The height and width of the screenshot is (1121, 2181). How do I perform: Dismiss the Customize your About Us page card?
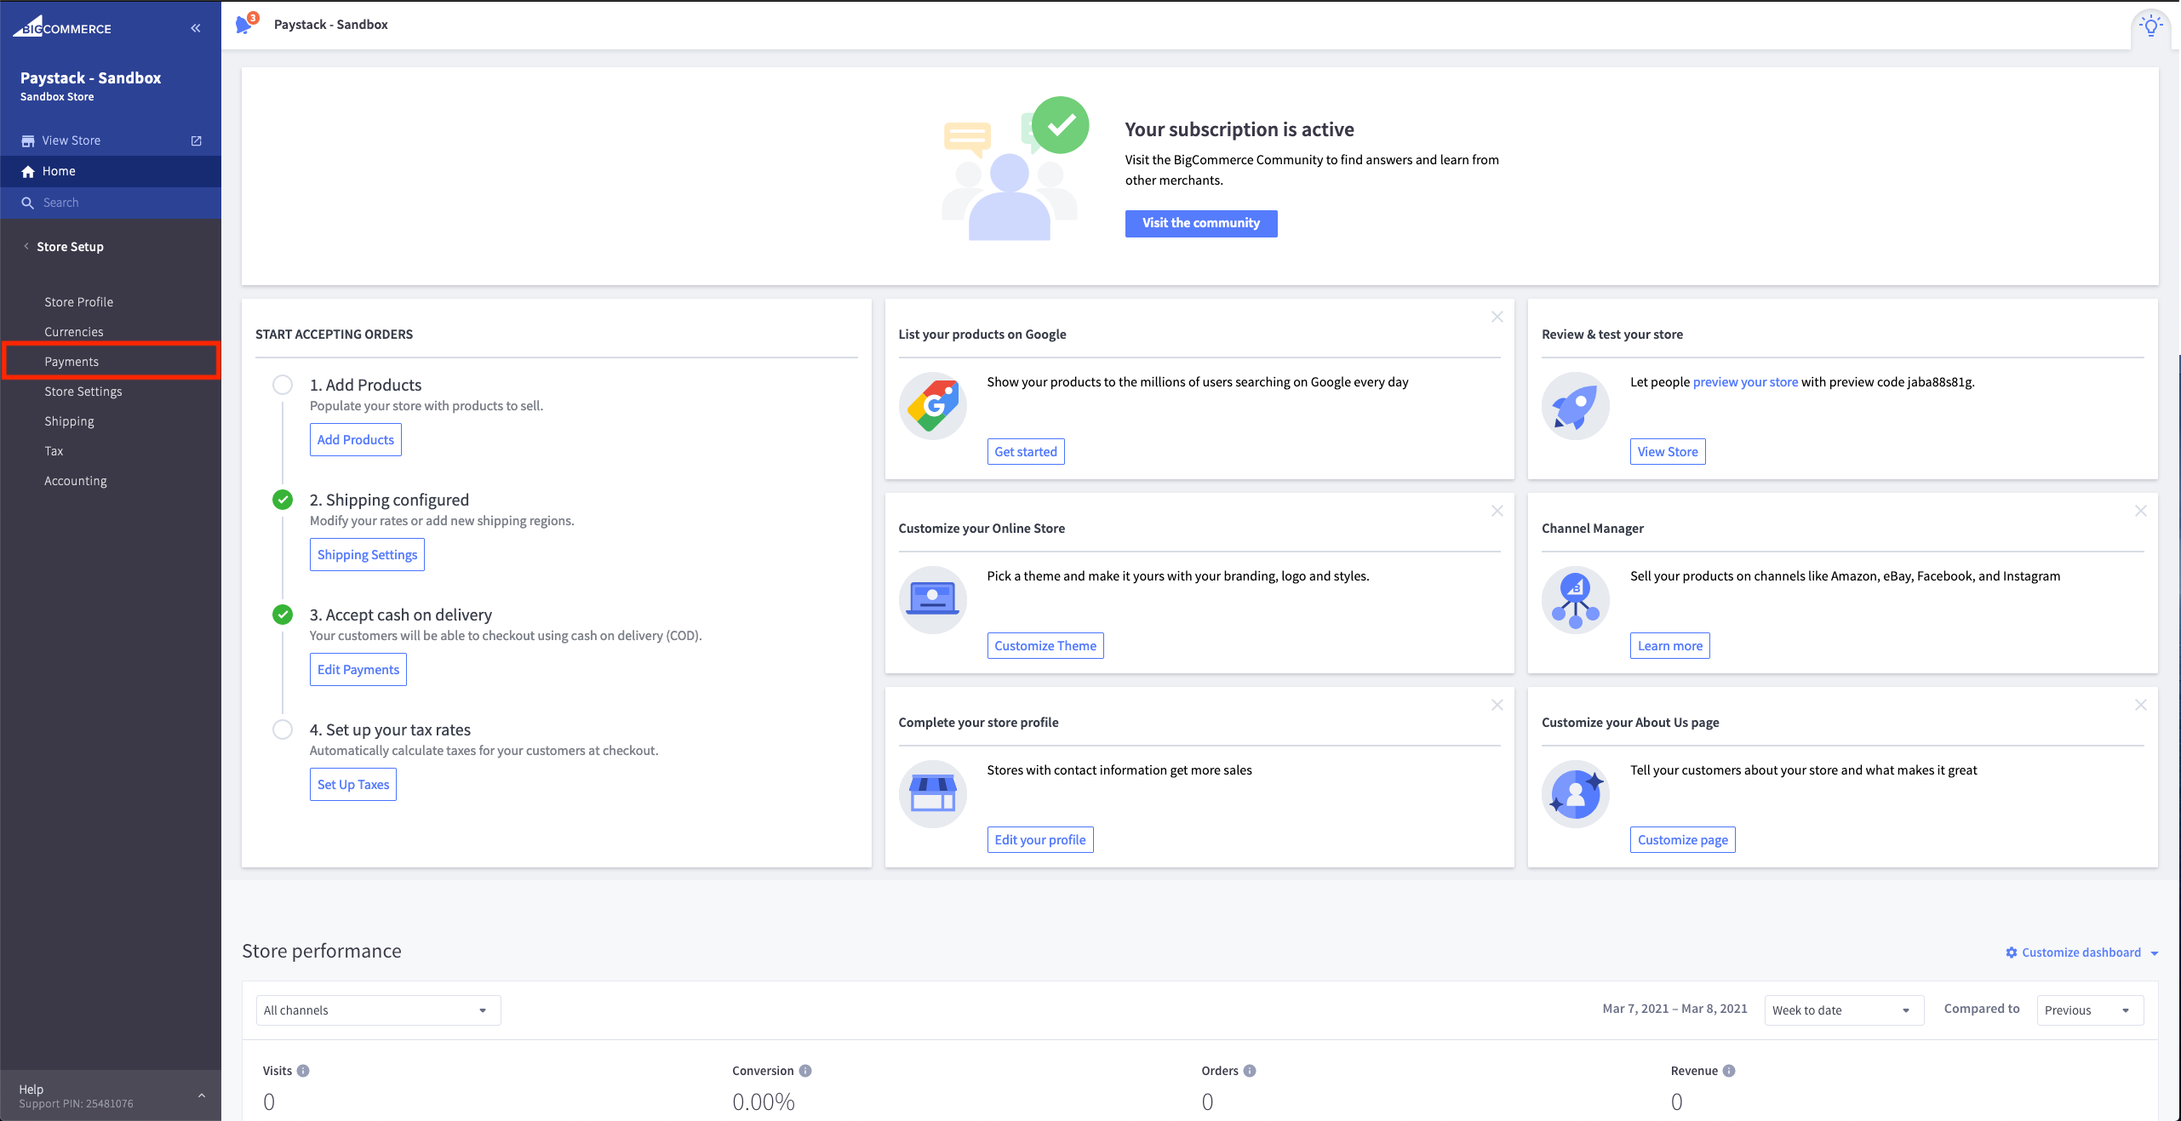pyautogui.click(x=2141, y=705)
